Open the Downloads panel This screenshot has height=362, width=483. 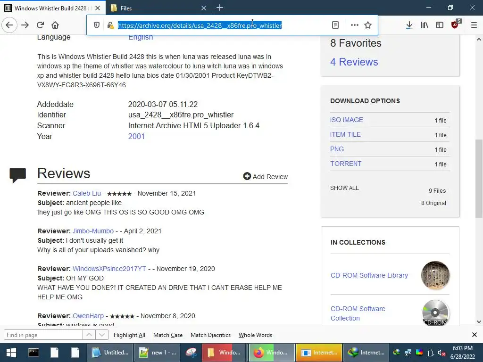point(409,25)
